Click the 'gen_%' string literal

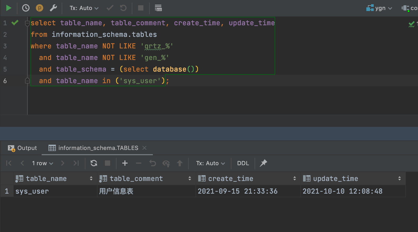(155, 58)
